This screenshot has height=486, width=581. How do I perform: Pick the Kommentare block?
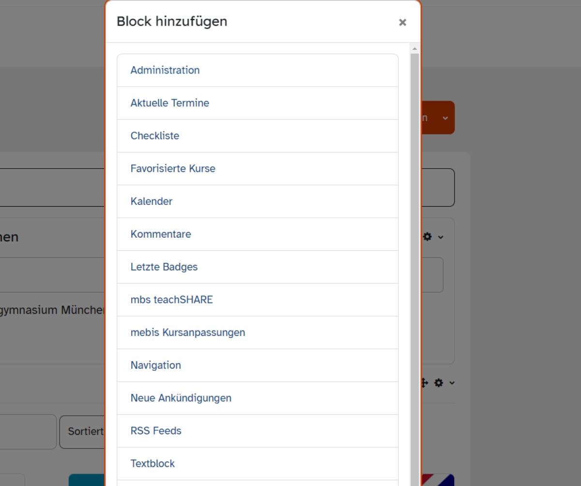tap(258, 234)
